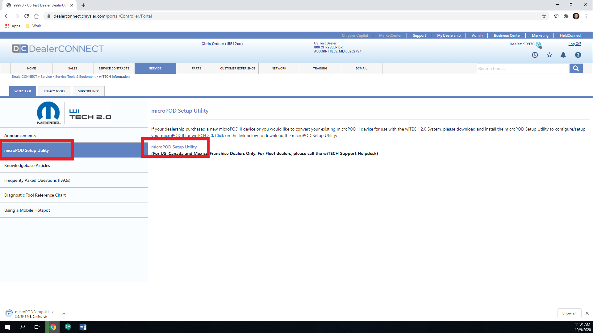Switch to Chrome on the taskbar
Viewport: 593px width, 333px height.
(x=53, y=327)
